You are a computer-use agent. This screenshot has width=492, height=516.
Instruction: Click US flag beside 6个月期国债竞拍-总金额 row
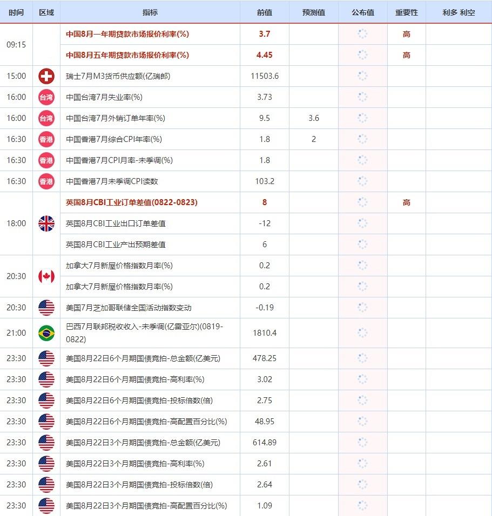click(46, 358)
